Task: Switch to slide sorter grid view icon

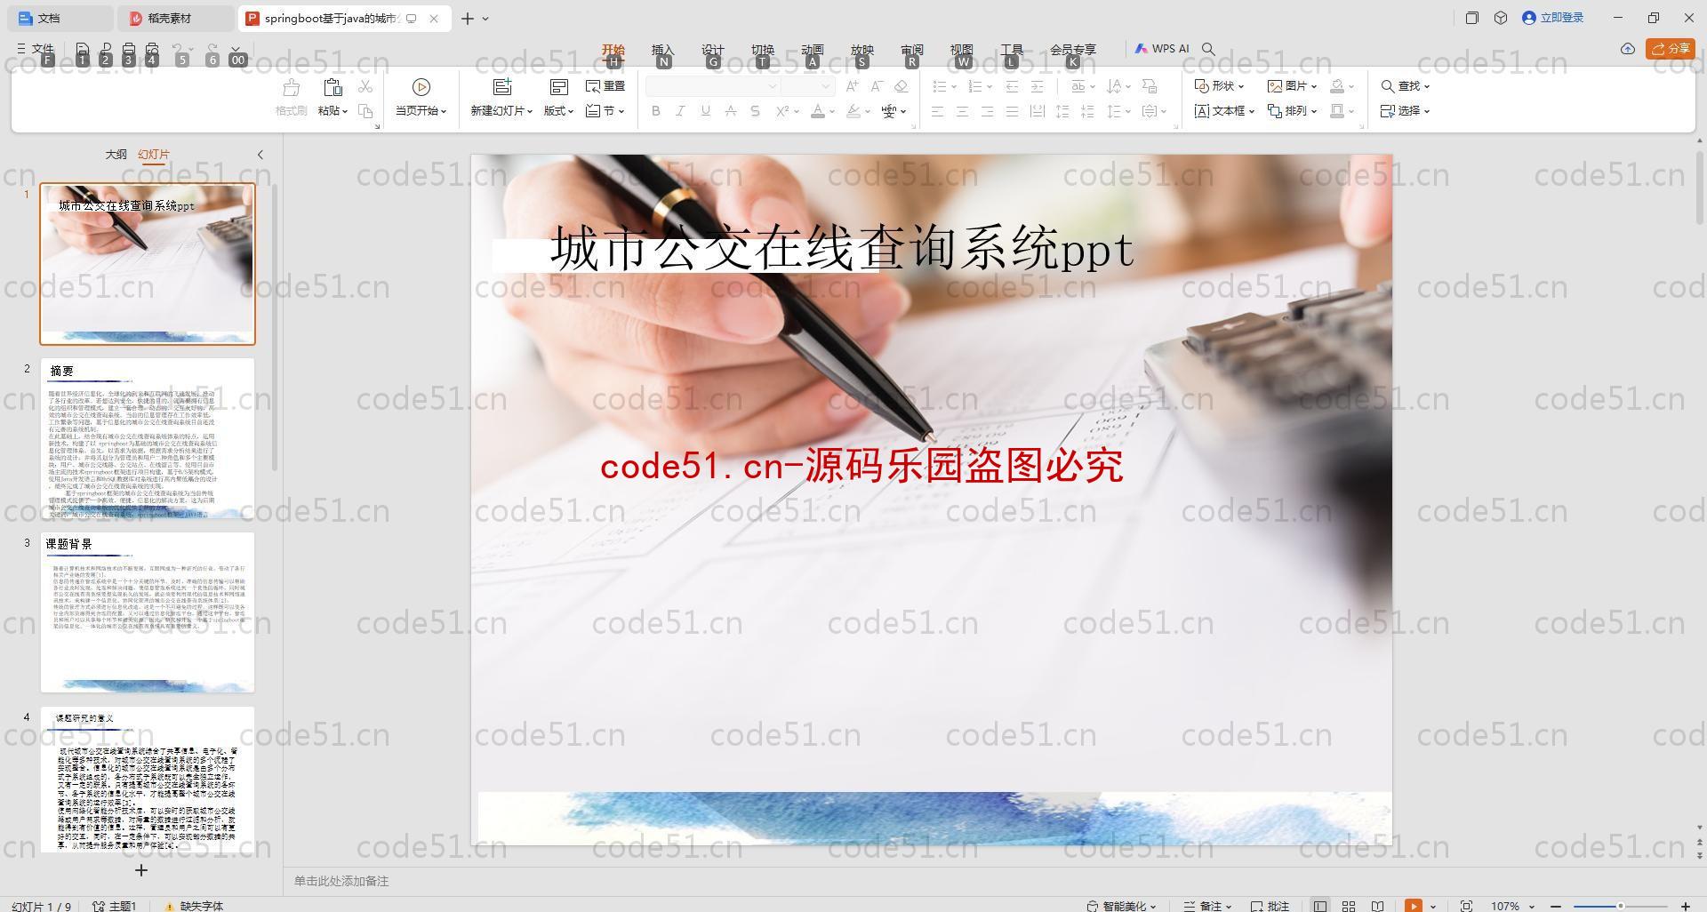Action: pyautogui.click(x=1349, y=906)
